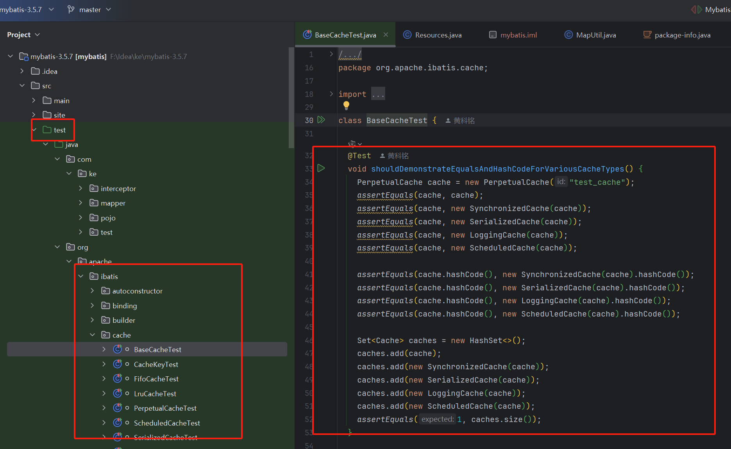Click the FifoCacheTest class icon

(117, 379)
